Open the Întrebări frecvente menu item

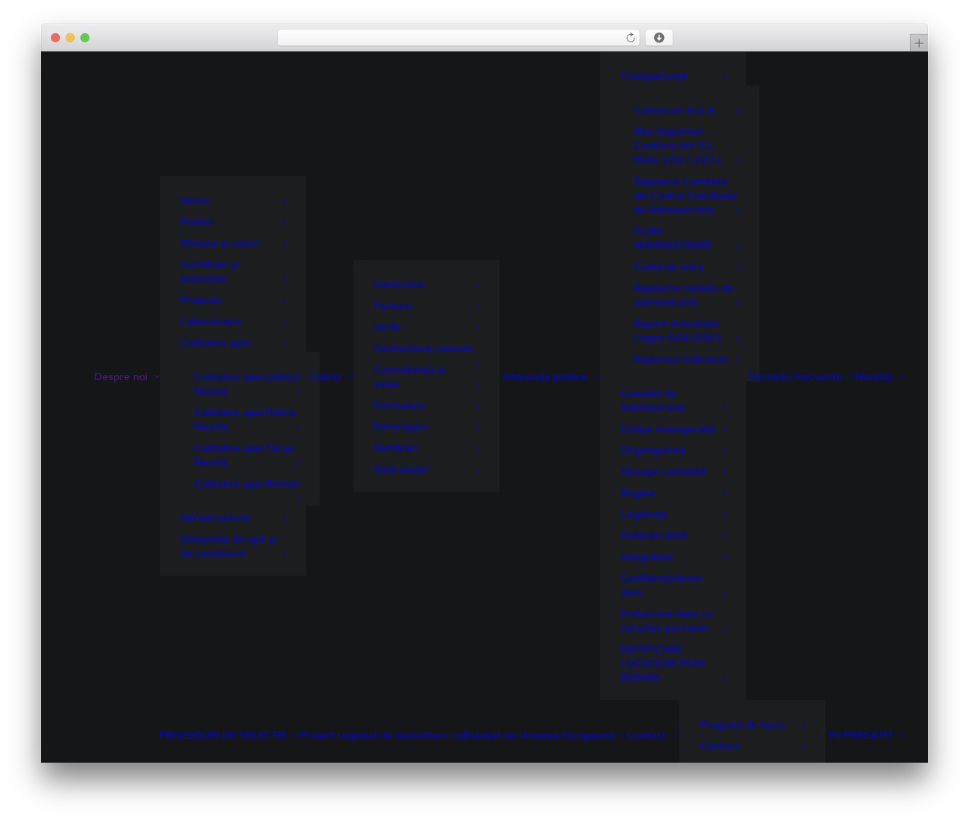[796, 376]
